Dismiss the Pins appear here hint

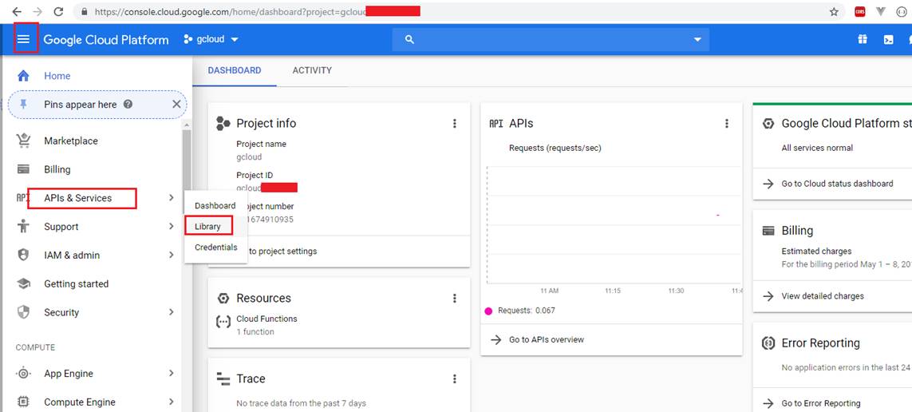click(177, 104)
